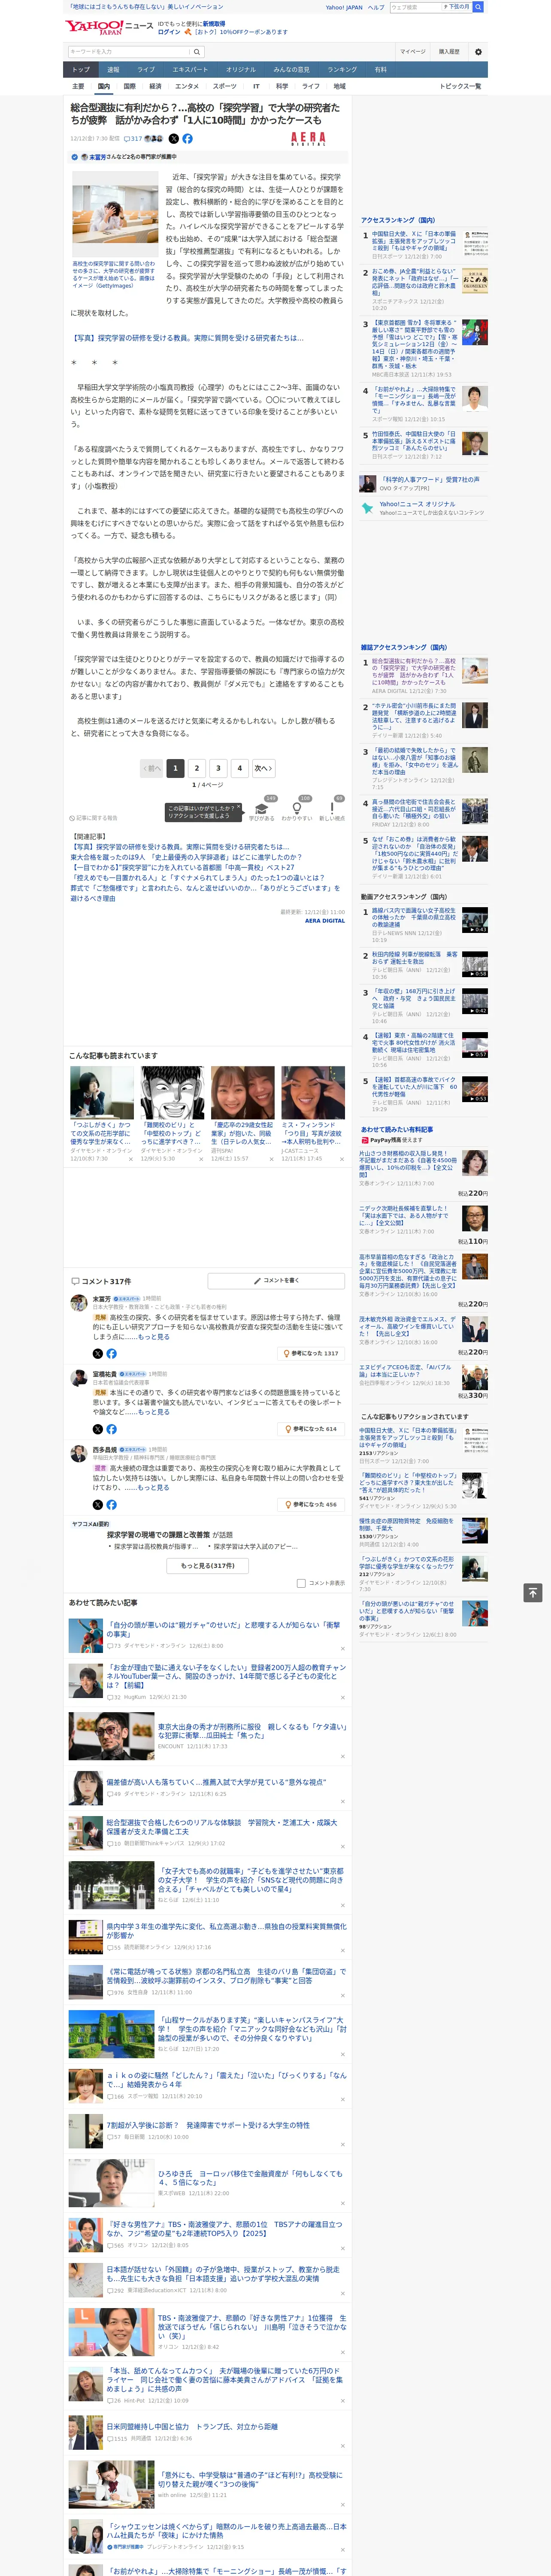Share 西多昌規's comment on Facebook
551x2576 pixels.
coord(111,1504)
